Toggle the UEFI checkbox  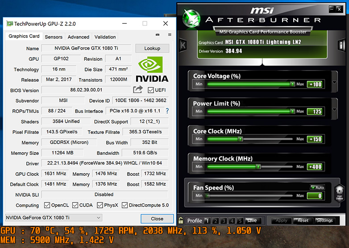pyautogui.click(x=151, y=90)
